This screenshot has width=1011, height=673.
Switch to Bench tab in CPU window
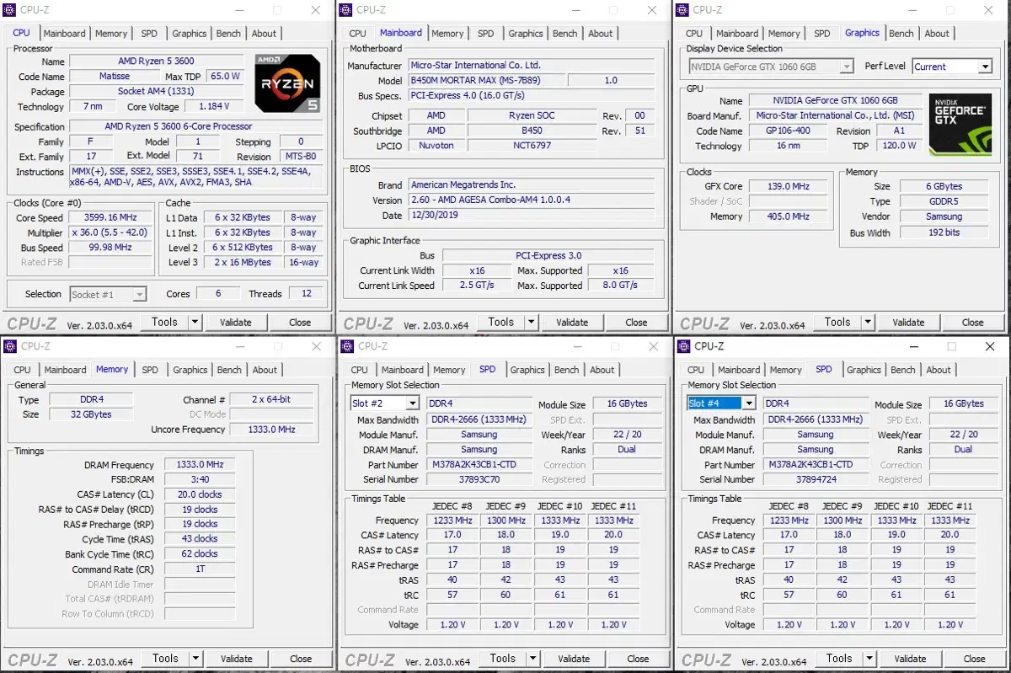(228, 34)
